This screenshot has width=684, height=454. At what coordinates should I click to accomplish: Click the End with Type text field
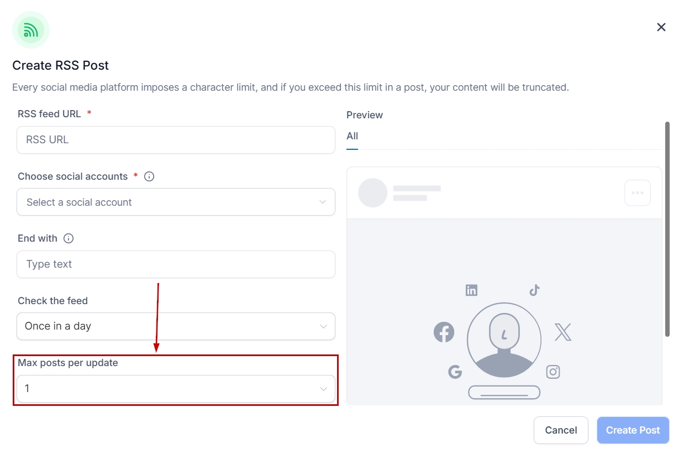[x=176, y=264]
